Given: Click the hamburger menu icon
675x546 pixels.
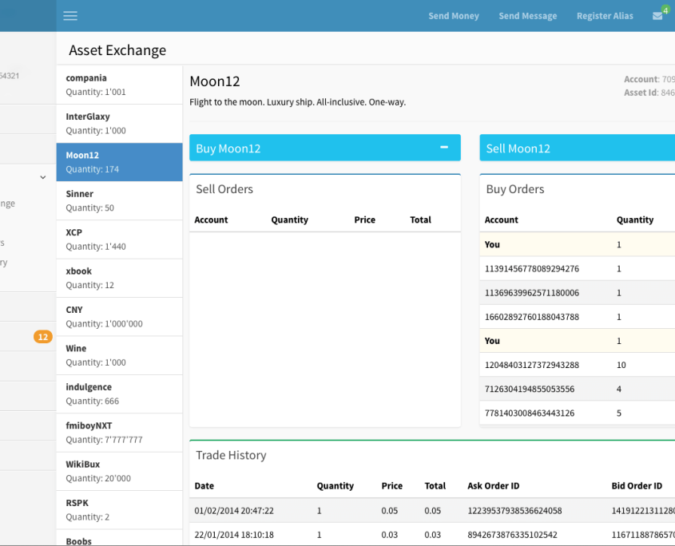Looking at the screenshot, I should 70,16.
